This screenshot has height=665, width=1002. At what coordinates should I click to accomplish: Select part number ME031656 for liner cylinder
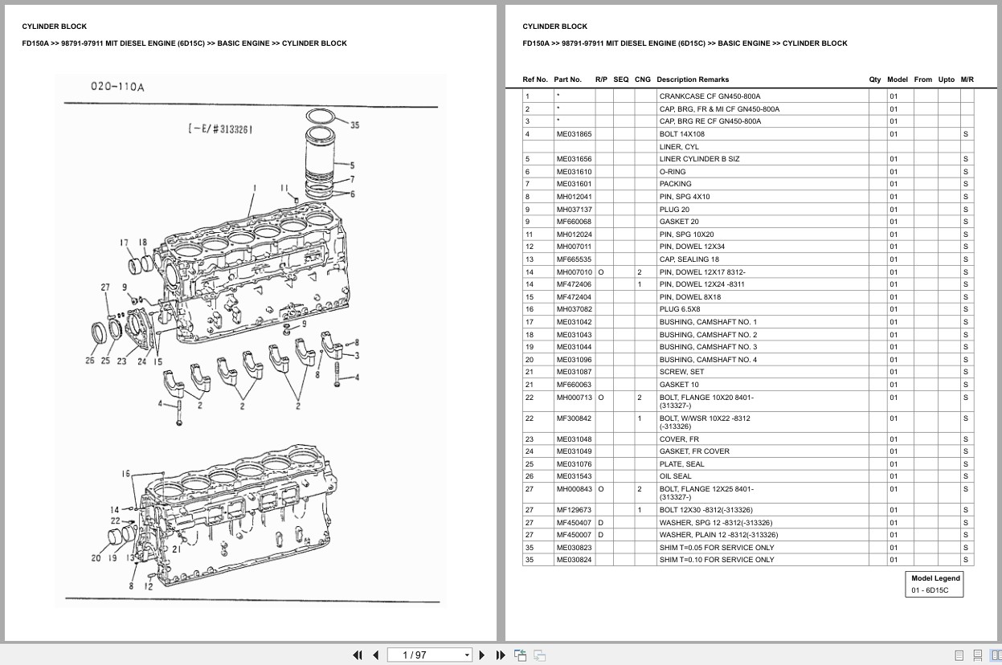(x=574, y=159)
